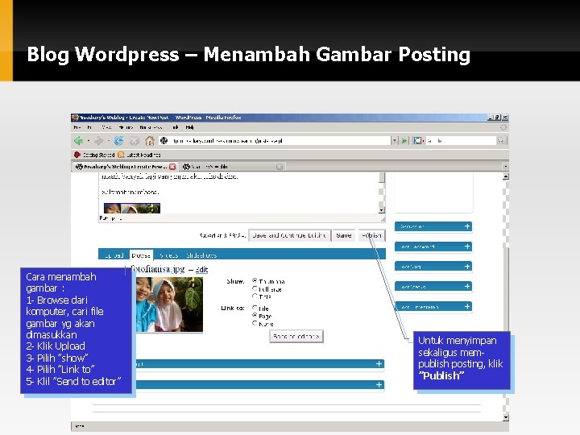The image size is (580, 435).
Task: Click the page scrollbar up arrow
Action: (506, 176)
